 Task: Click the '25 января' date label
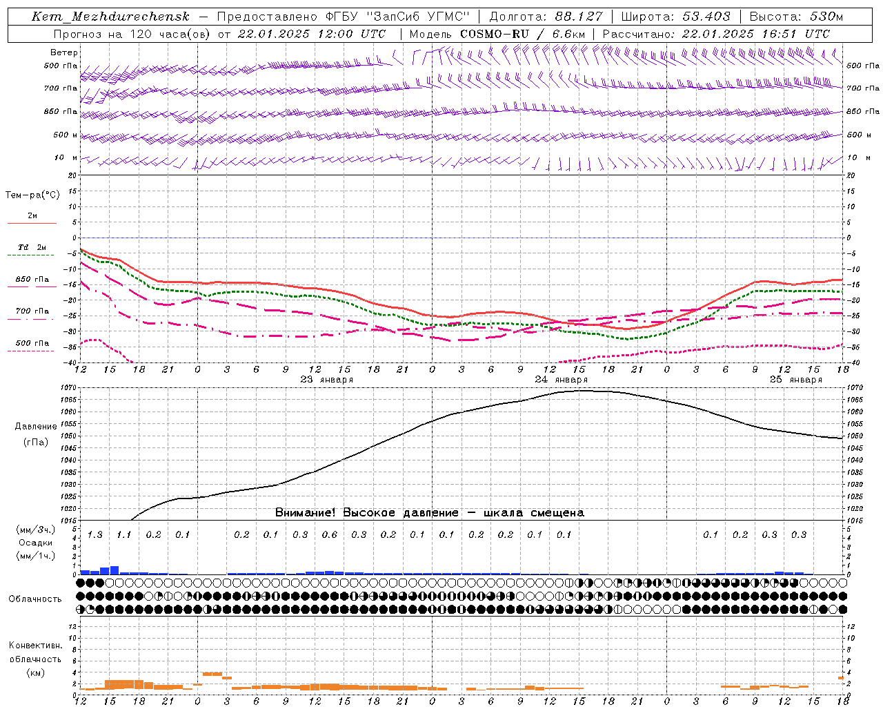coord(796,380)
